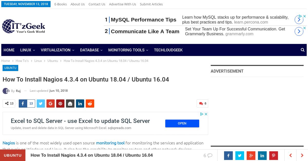This screenshot has height=161, width=308.
Task: Open the monitoring tool article link
Action: 110,143
